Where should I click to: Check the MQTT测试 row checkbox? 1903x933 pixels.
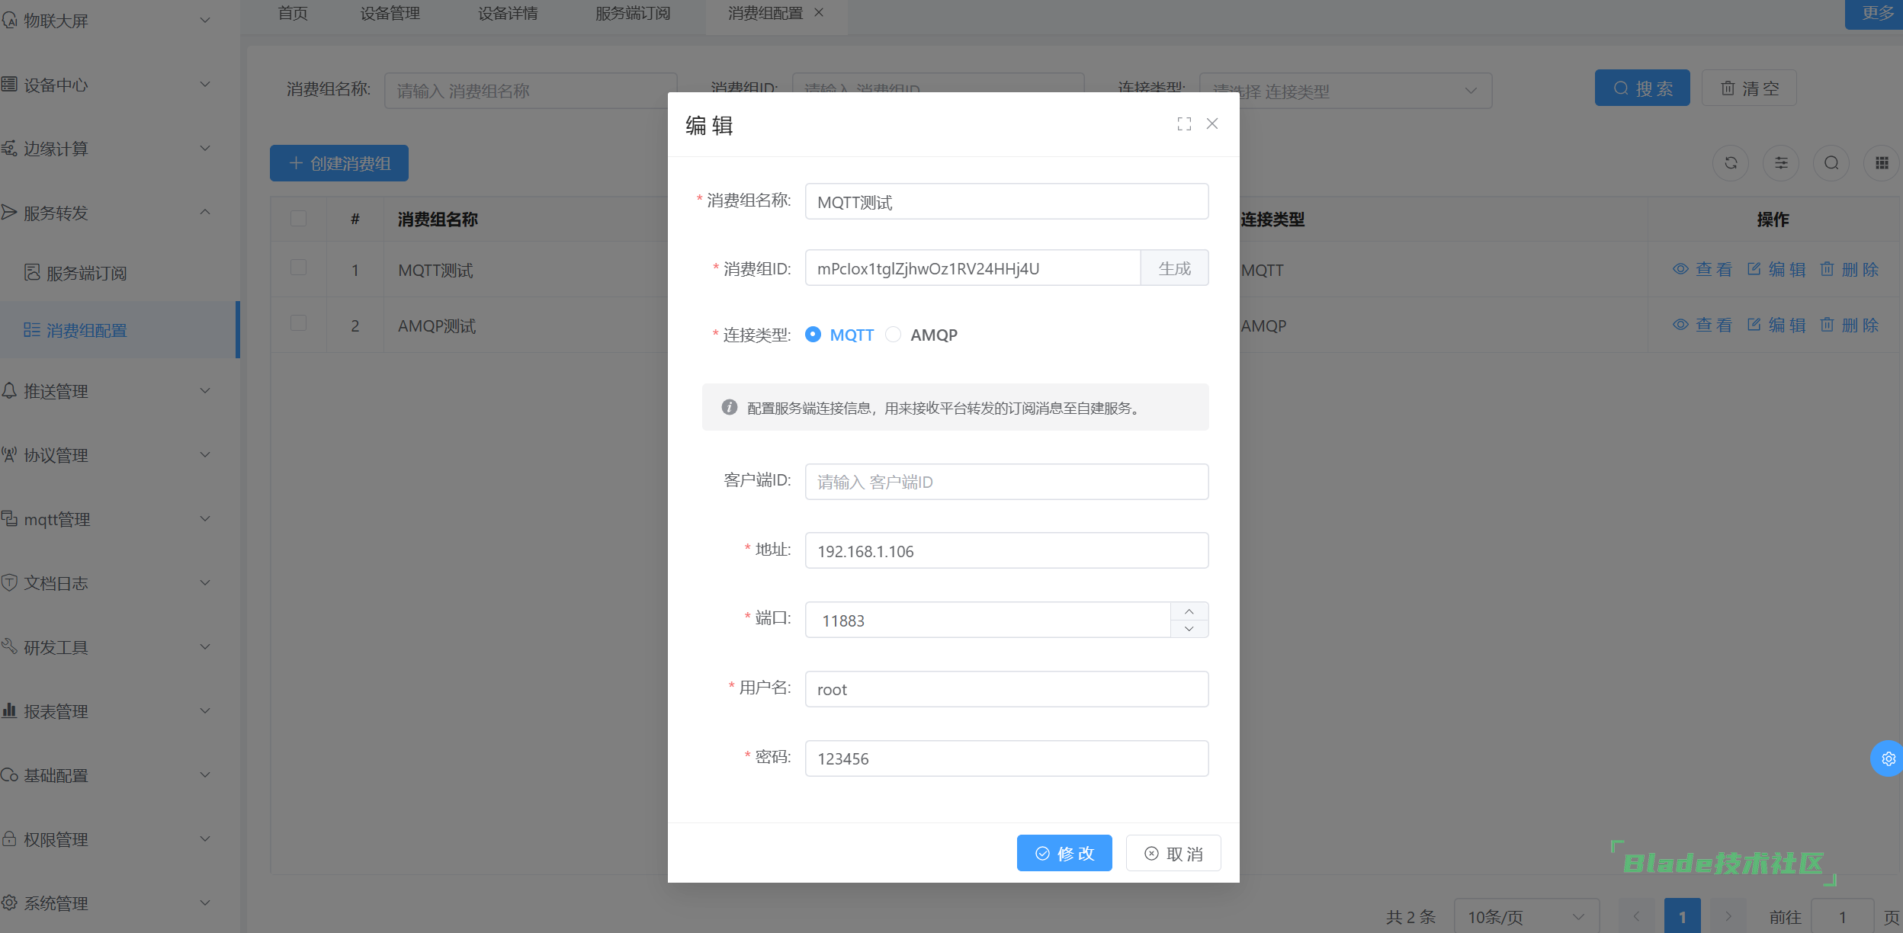point(298,268)
